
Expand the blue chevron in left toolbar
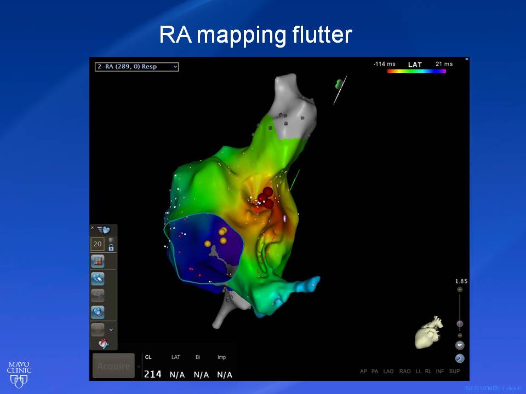111,330
